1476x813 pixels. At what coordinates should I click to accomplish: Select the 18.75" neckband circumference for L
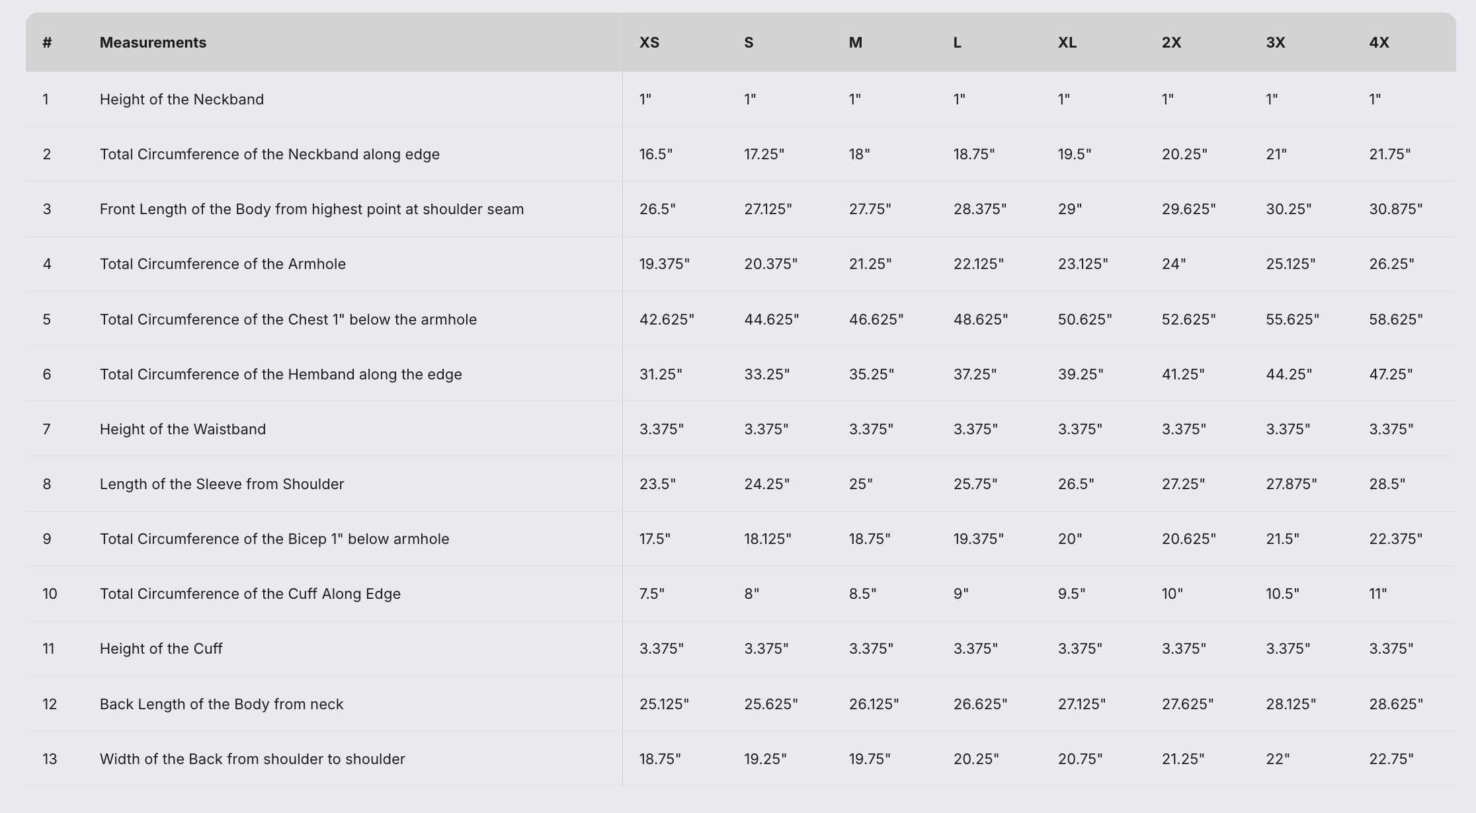[974, 154]
